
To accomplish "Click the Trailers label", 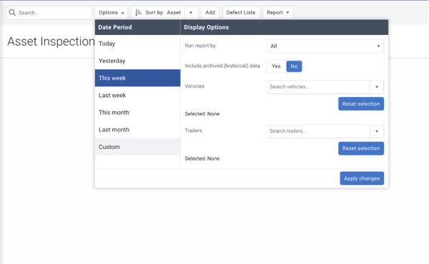I will (x=193, y=131).
